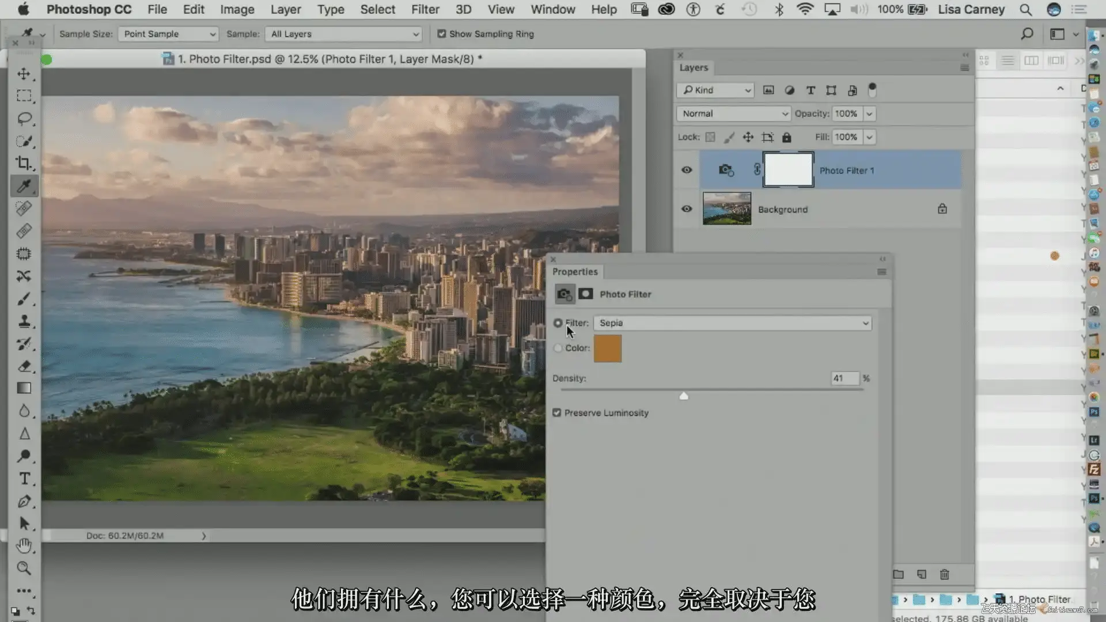Viewport: 1106px width, 622px height.
Task: Pick the Type tool in toolbar
Action: coord(24,479)
